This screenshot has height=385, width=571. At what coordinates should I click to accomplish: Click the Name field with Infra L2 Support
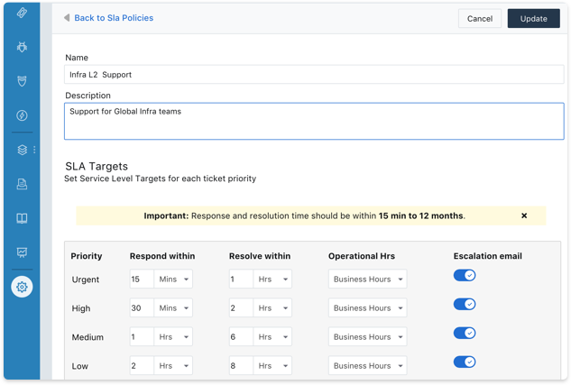(314, 75)
